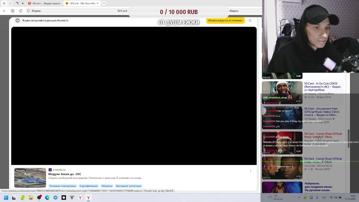This screenshot has height=202, width=359.
Task: Open the ad options three-dot menu
Action: (251, 171)
